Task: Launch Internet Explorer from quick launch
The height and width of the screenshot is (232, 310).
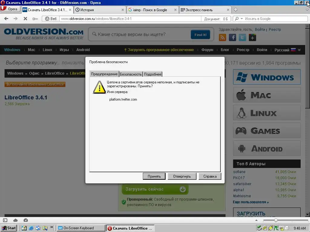Action: 31,228
